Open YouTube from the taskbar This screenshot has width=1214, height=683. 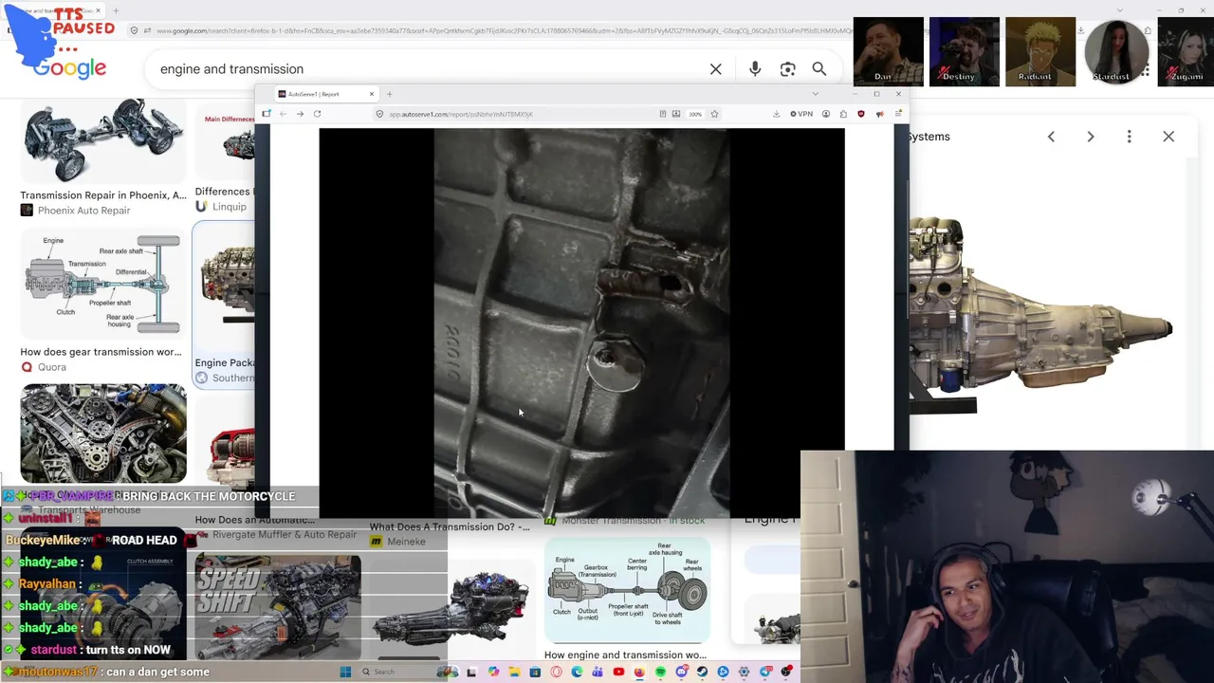coord(618,673)
